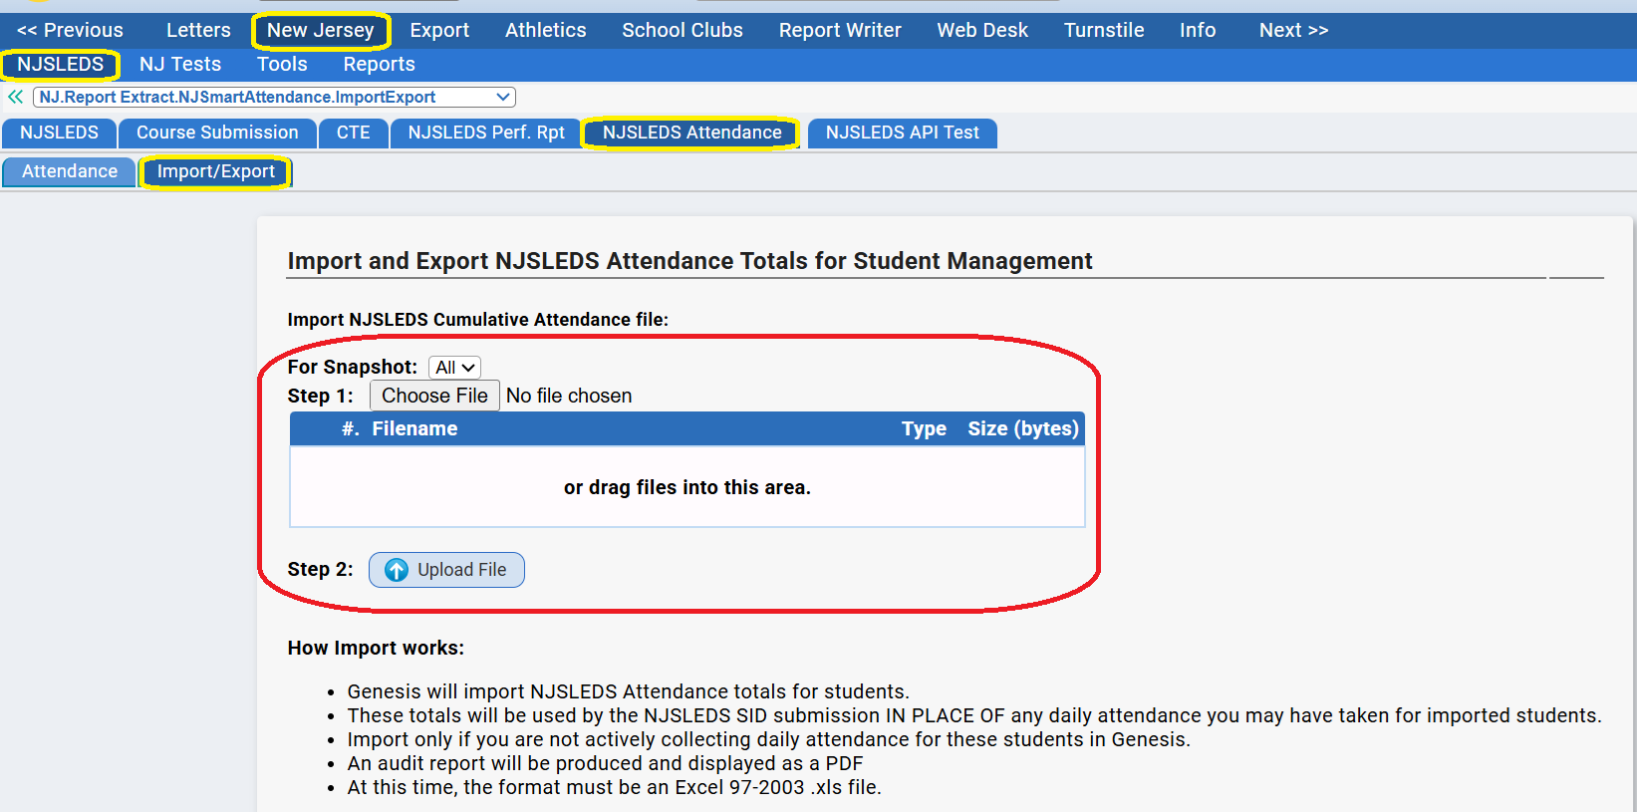Go to the << Previous menu item
Viewport: 1637px width, 812px height.
tap(70, 30)
